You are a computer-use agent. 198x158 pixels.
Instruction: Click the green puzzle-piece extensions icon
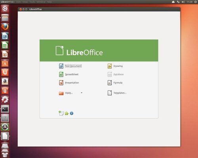coord(67,113)
